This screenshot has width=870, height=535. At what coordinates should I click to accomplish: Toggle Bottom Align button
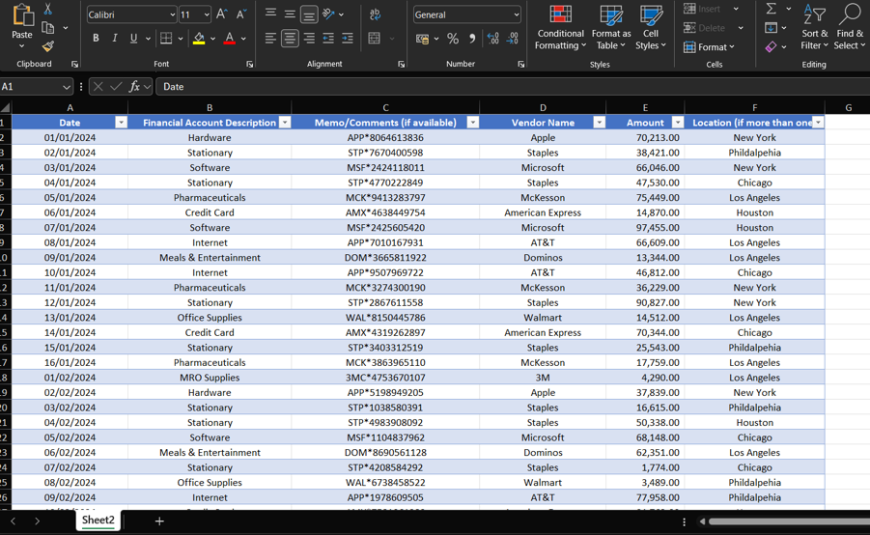pyautogui.click(x=309, y=14)
